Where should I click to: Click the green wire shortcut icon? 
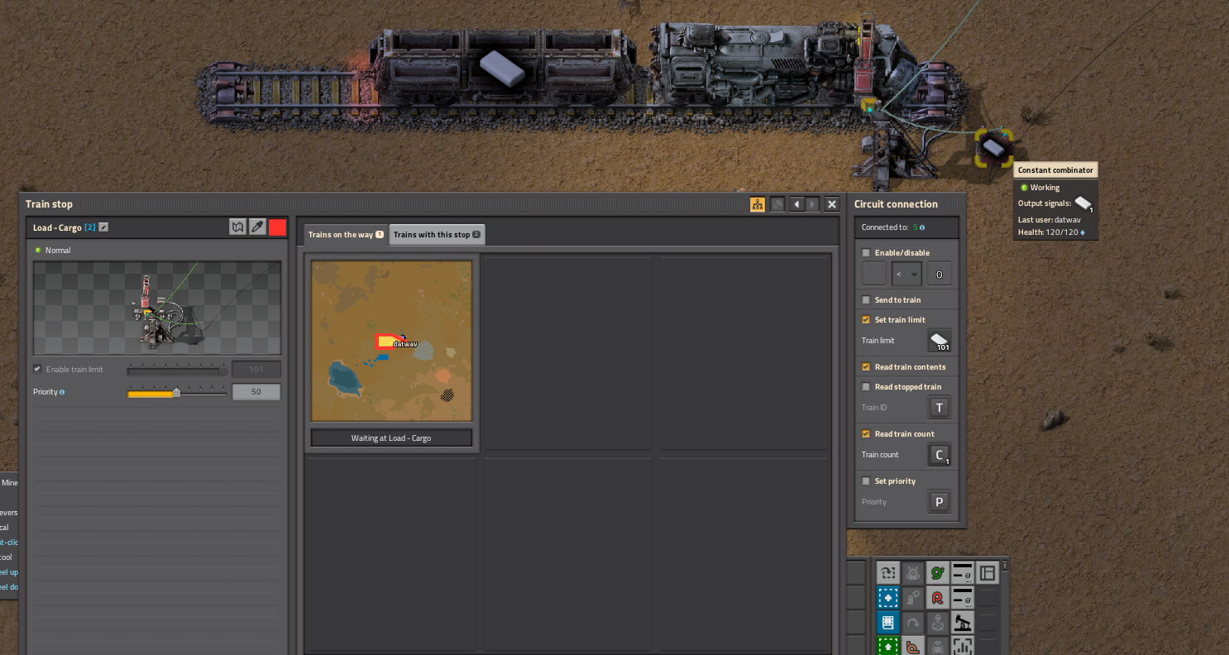(x=937, y=572)
